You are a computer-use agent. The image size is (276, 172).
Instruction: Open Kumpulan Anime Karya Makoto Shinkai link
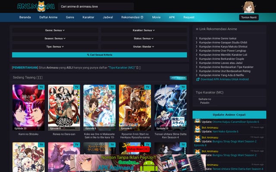click(223, 46)
